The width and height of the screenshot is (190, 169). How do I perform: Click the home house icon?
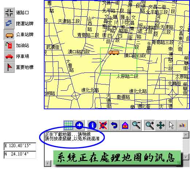pyautogui.click(x=125, y=125)
